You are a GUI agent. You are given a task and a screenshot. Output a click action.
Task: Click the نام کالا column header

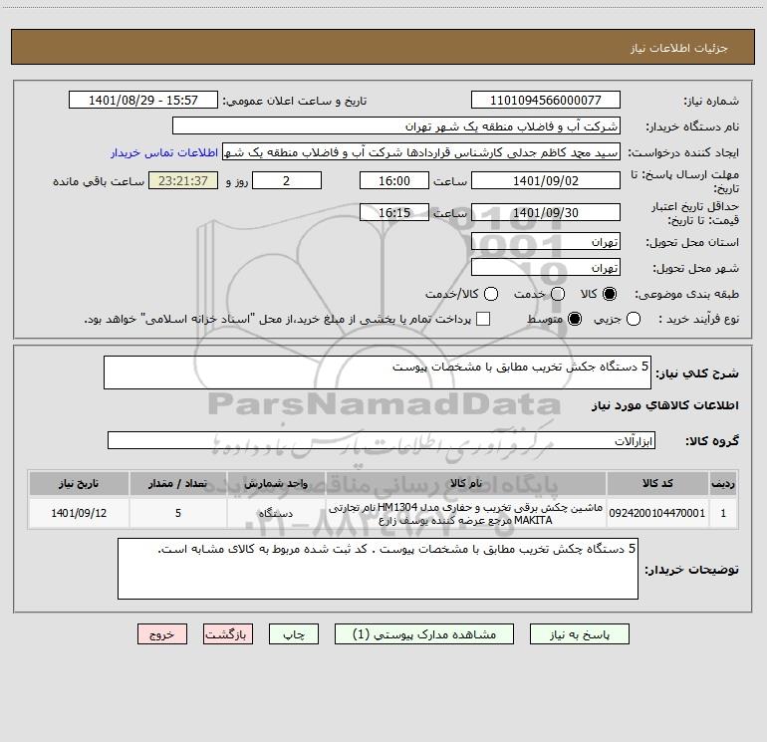pos(466,483)
